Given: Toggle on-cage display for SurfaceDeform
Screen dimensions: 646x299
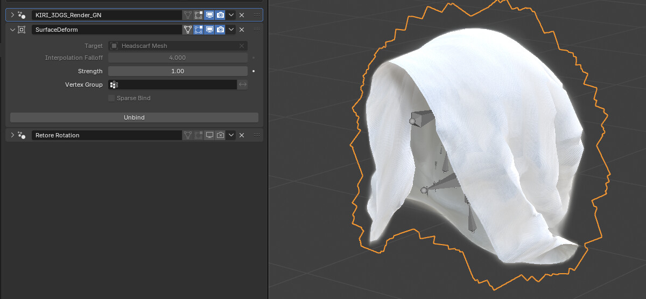Looking at the screenshot, I should point(188,30).
